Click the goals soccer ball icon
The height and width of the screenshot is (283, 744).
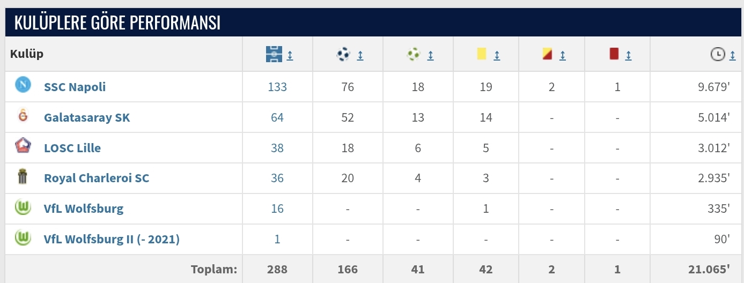click(x=343, y=54)
